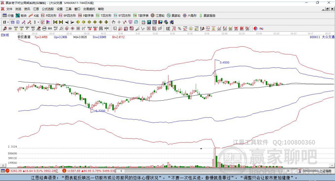Open the 公式选股 menu

coord(48,9)
